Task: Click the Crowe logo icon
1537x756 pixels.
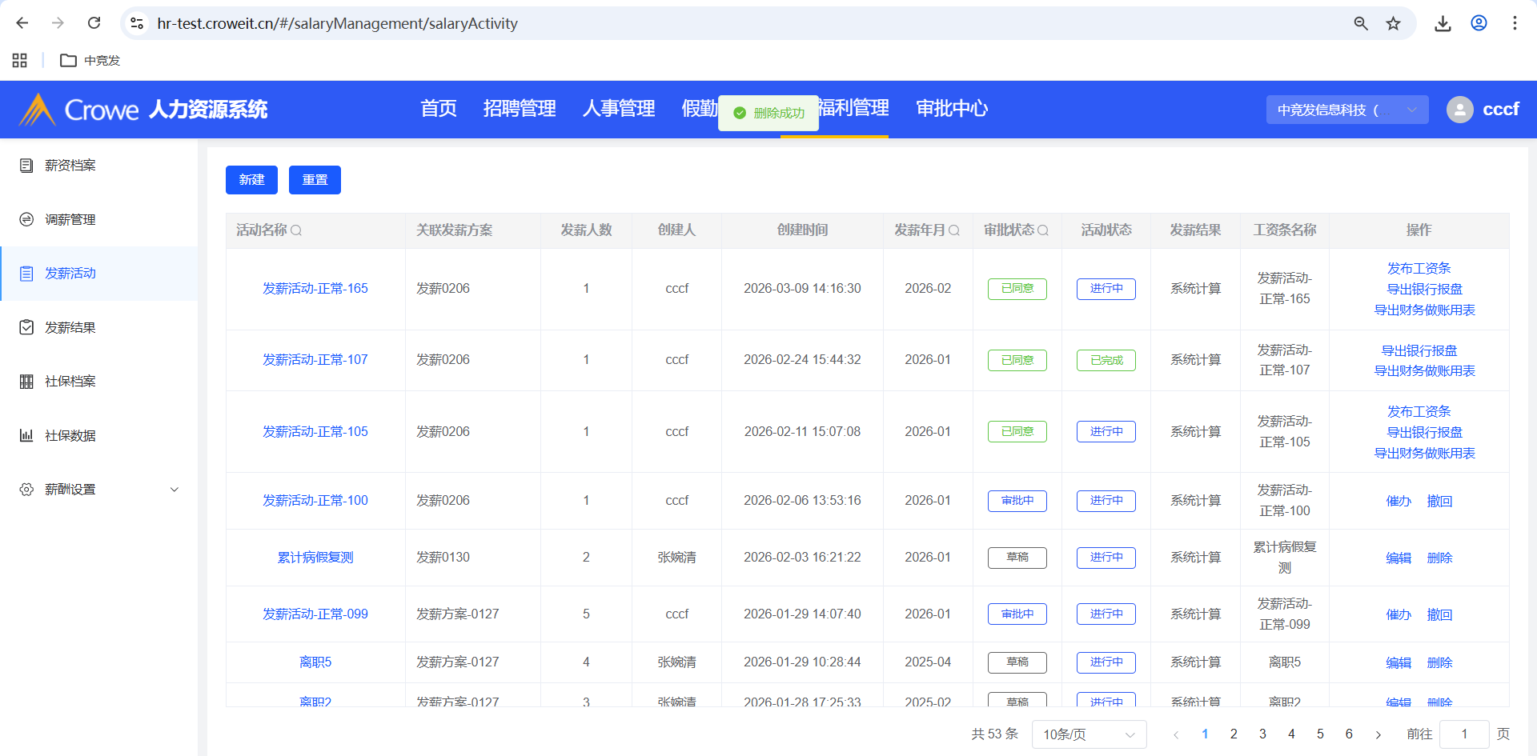Action: click(x=37, y=110)
